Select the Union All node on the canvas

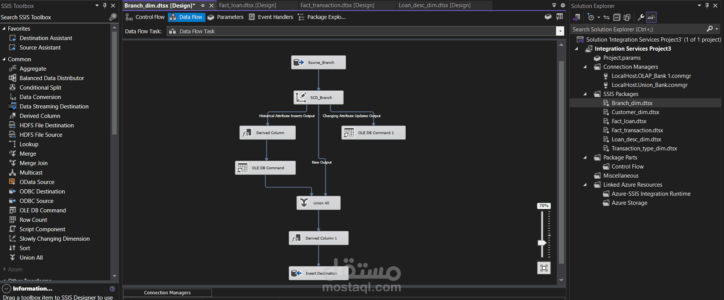point(318,203)
